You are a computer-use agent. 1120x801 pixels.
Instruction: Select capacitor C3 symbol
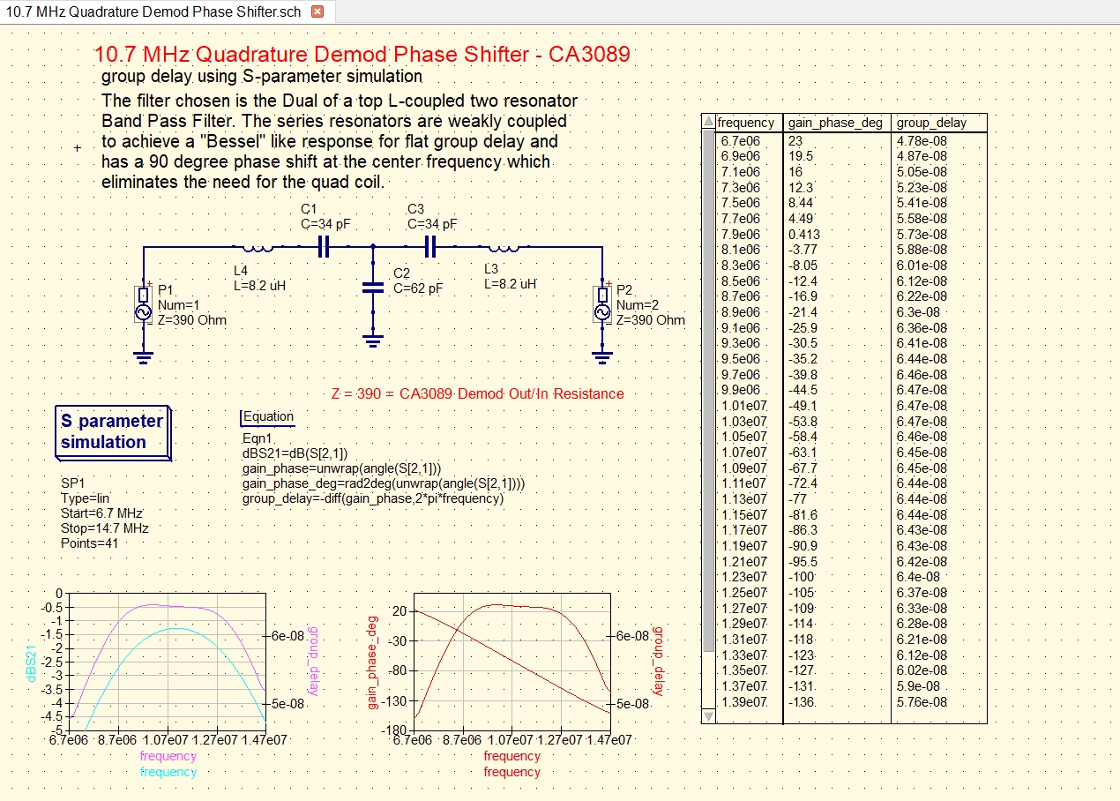(429, 249)
